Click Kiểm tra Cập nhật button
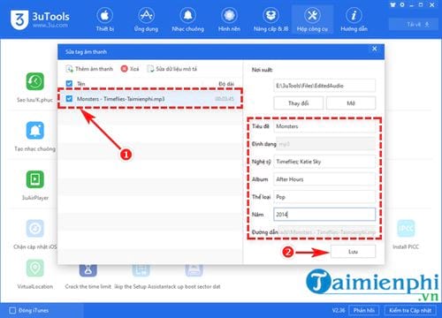The width and height of the screenshot is (442, 318). [410, 310]
